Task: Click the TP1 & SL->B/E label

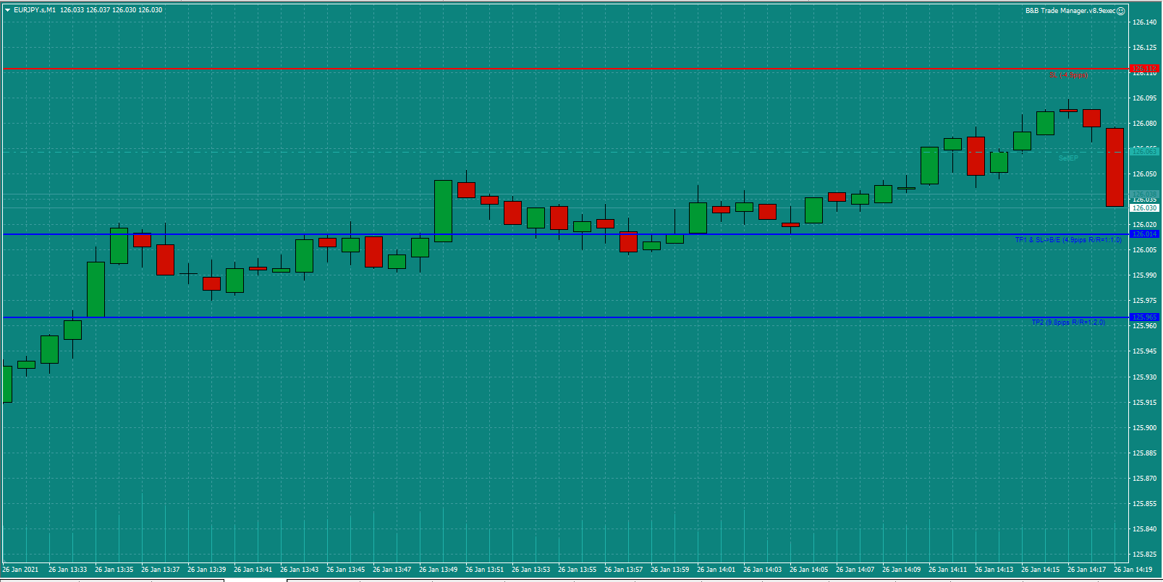Action: tap(1068, 240)
